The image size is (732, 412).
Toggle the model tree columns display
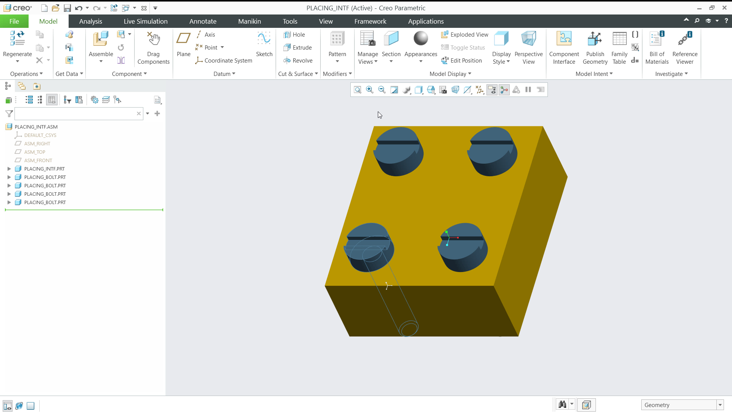(52, 100)
